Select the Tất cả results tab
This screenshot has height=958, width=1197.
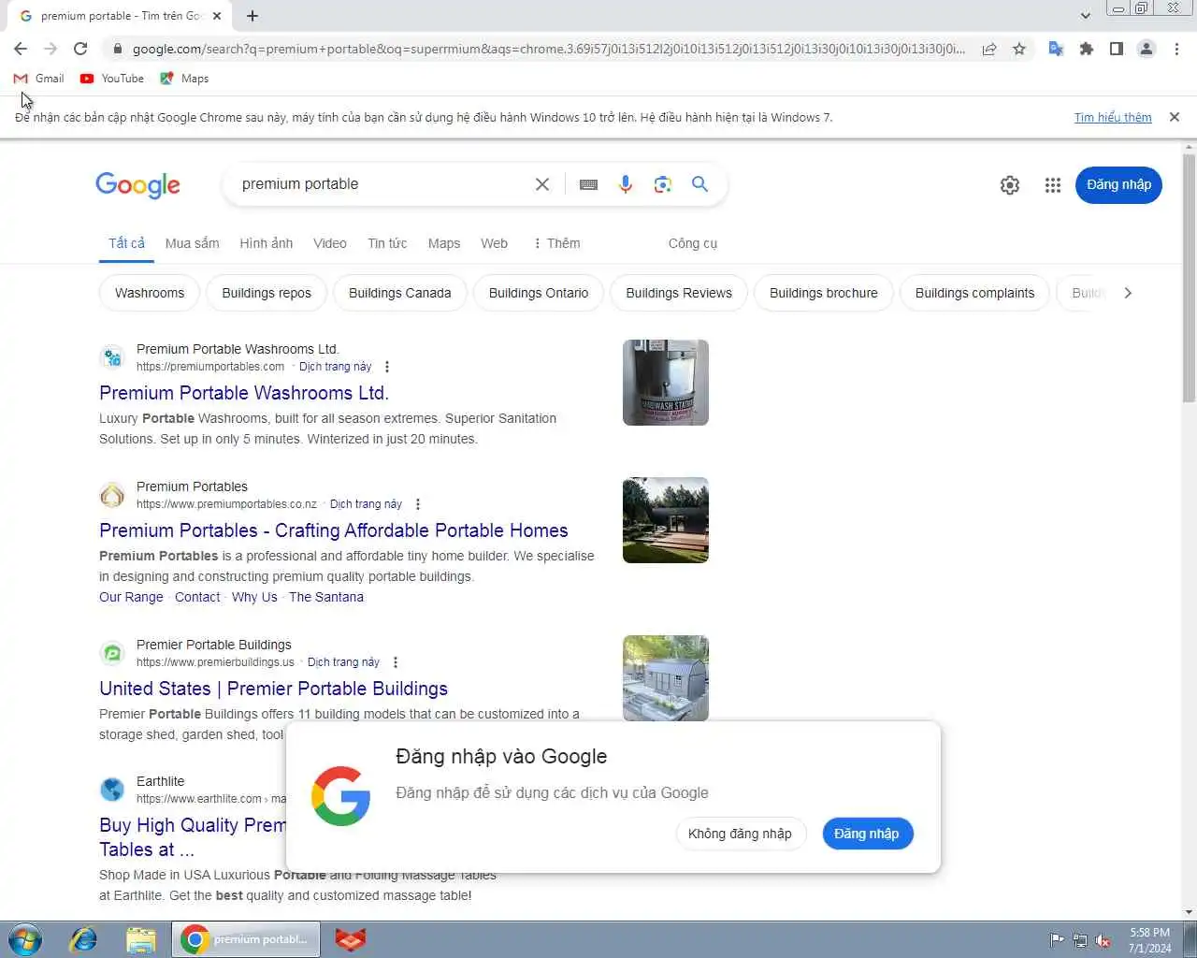coord(126,243)
